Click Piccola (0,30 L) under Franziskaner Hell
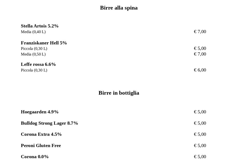The image size is (239, 164). [34, 48]
